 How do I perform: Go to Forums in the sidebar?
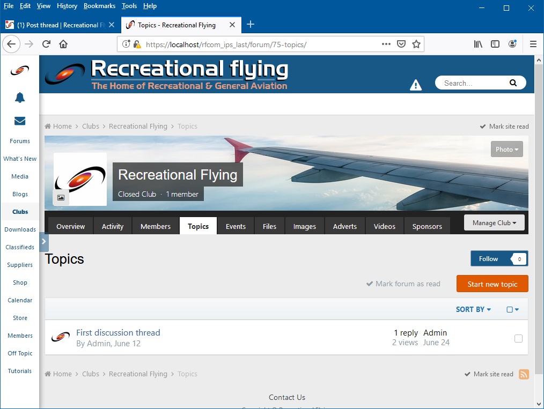click(x=20, y=141)
